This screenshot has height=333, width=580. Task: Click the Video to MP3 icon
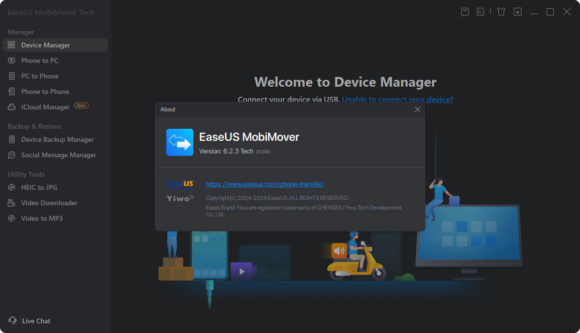click(x=12, y=218)
